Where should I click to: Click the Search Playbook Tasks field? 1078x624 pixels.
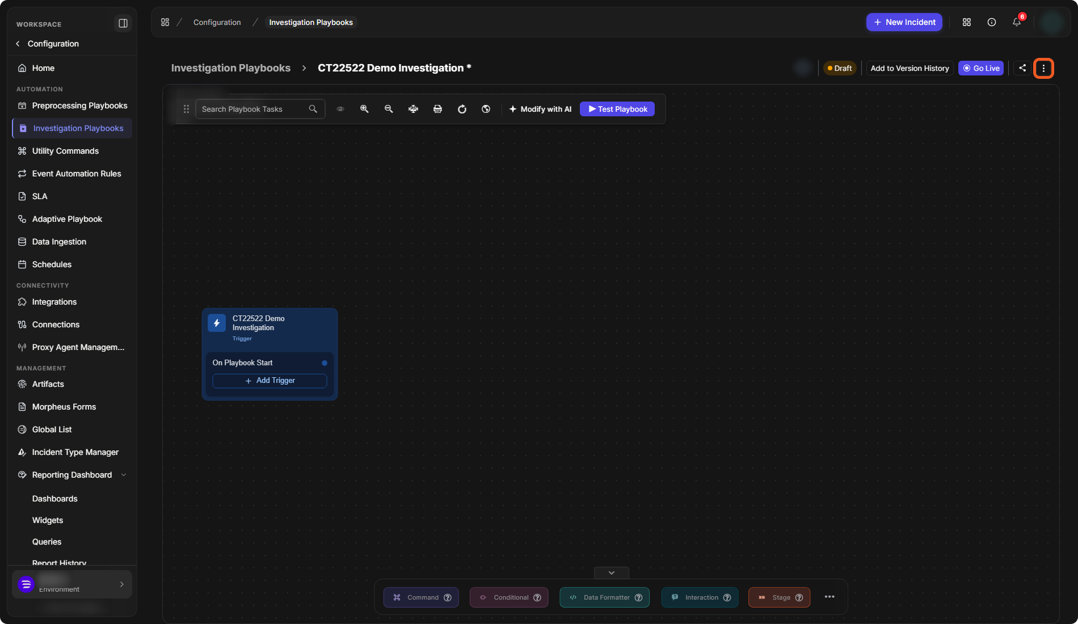(260, 109)
